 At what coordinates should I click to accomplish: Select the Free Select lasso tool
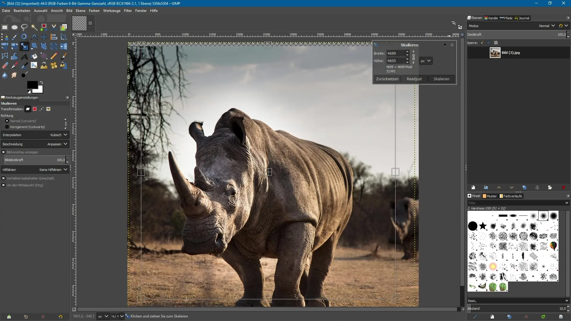tap(24, 27)
